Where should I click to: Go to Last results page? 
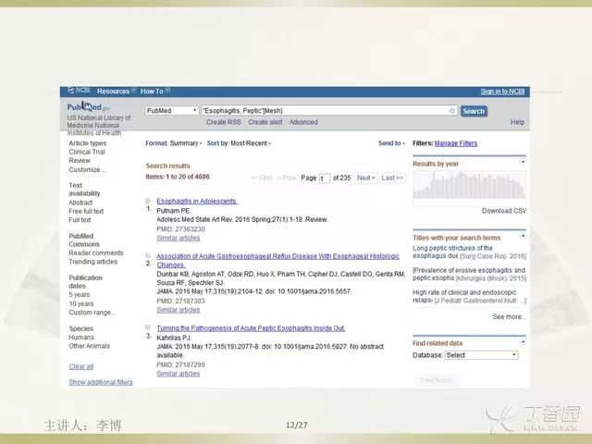click(x=392, y=178)
